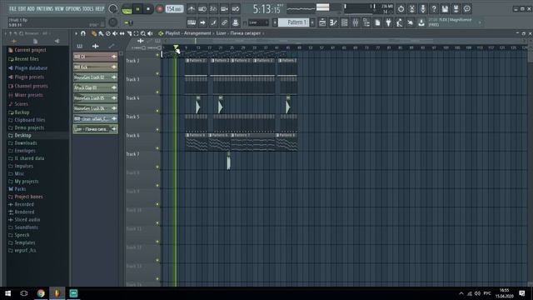Select the playlist Zoom magnifier tool
Viewport: 533px width, 300px height.
click(x=143, y=33)
